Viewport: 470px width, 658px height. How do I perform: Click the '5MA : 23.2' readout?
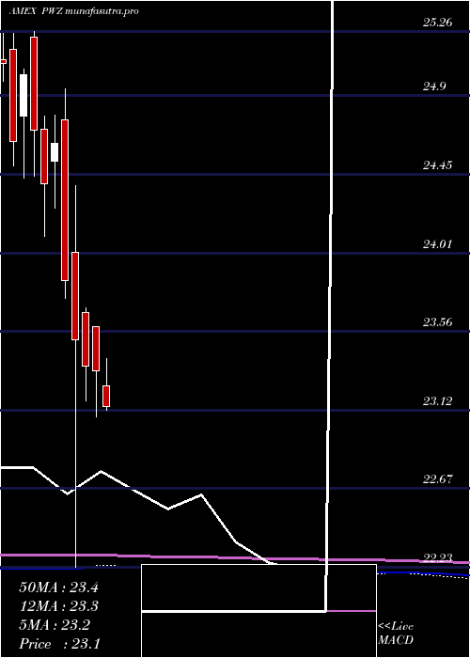pos(56,625)
